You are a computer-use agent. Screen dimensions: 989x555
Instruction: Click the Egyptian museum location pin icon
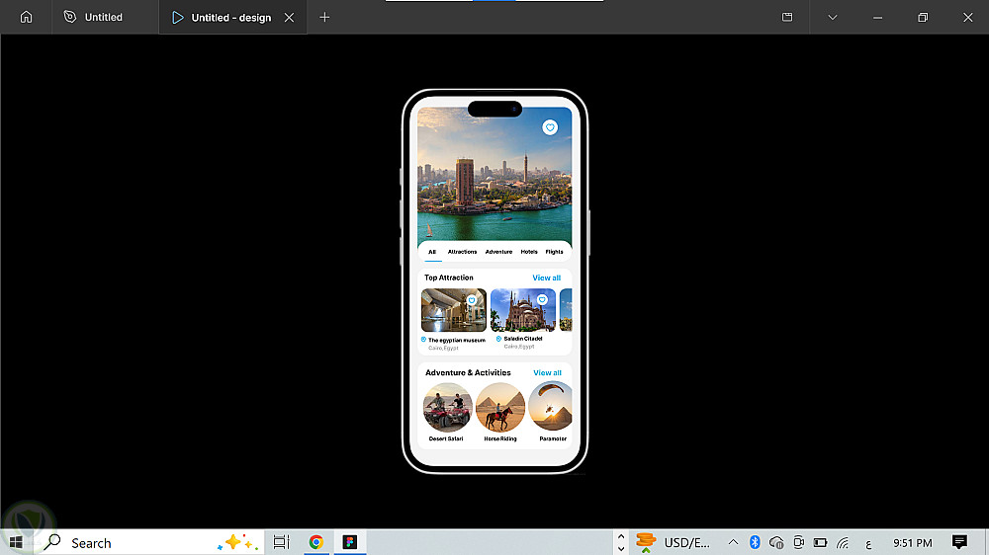click(423, 340)
